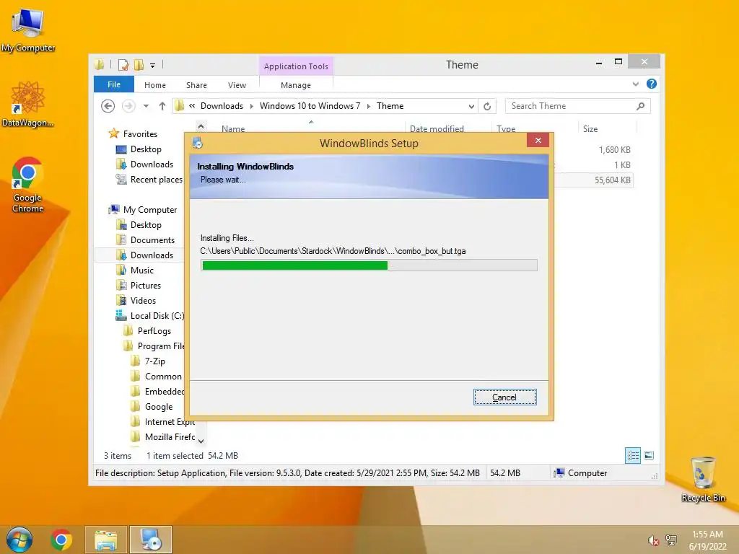Open the Pictures folder
The height and width of the screenshot is (554, 739).
click(x=145, y=286)
